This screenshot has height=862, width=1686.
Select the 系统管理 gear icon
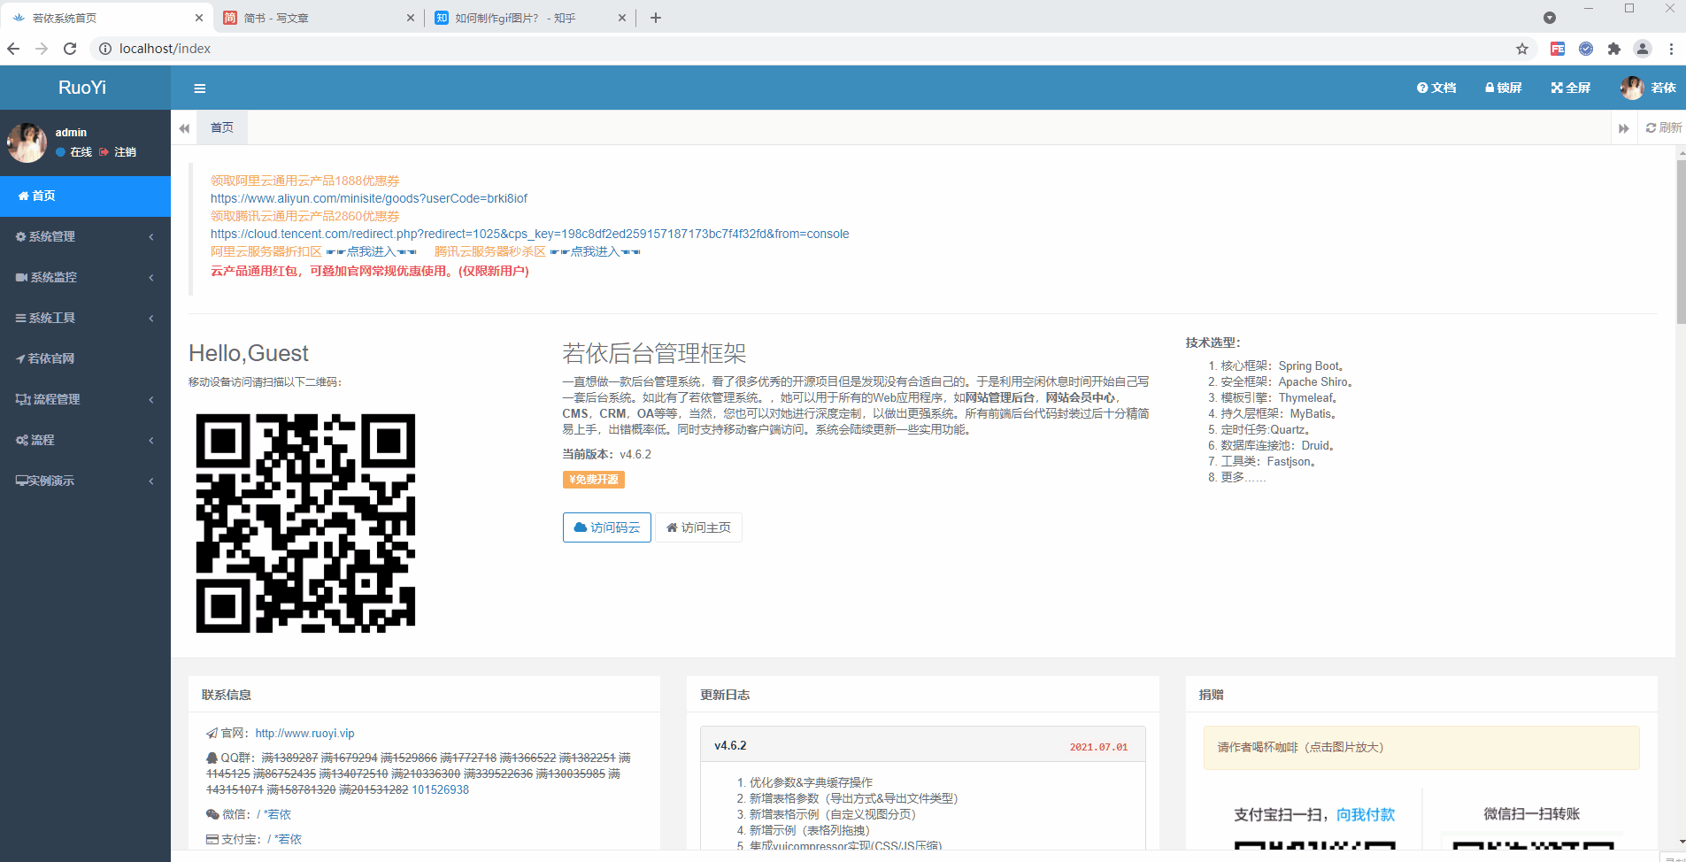point(20,236)
